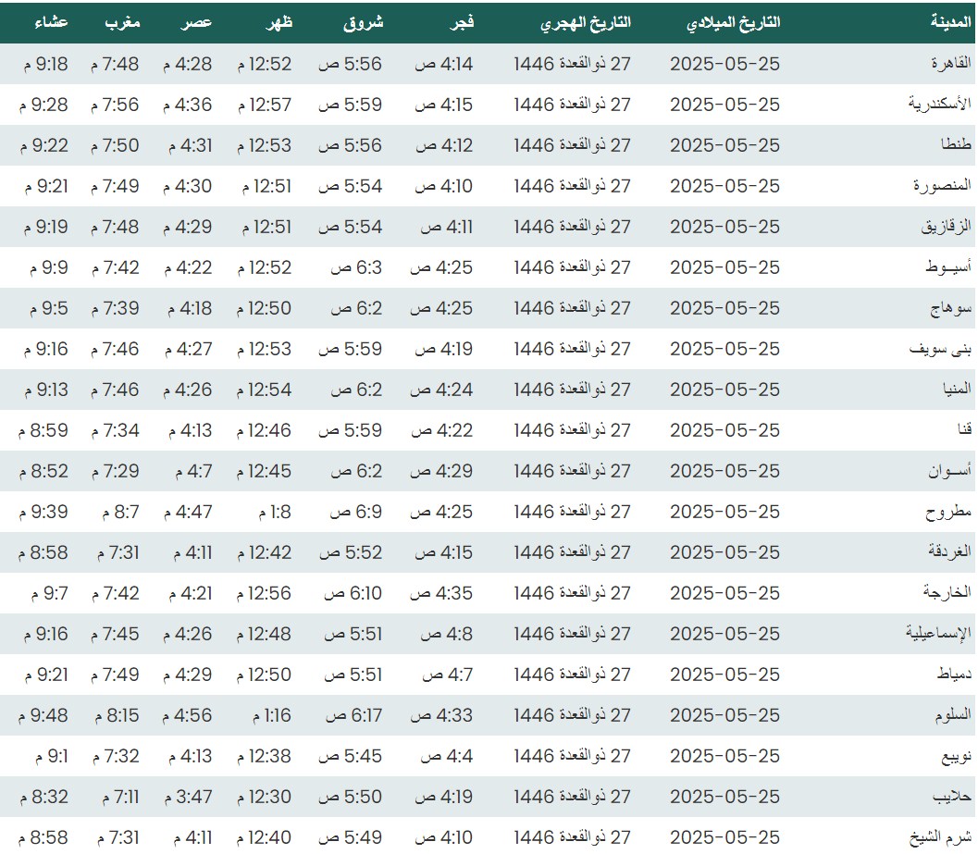
Task: Click the التاريخ الهجري column header
Action: point(585,23)
